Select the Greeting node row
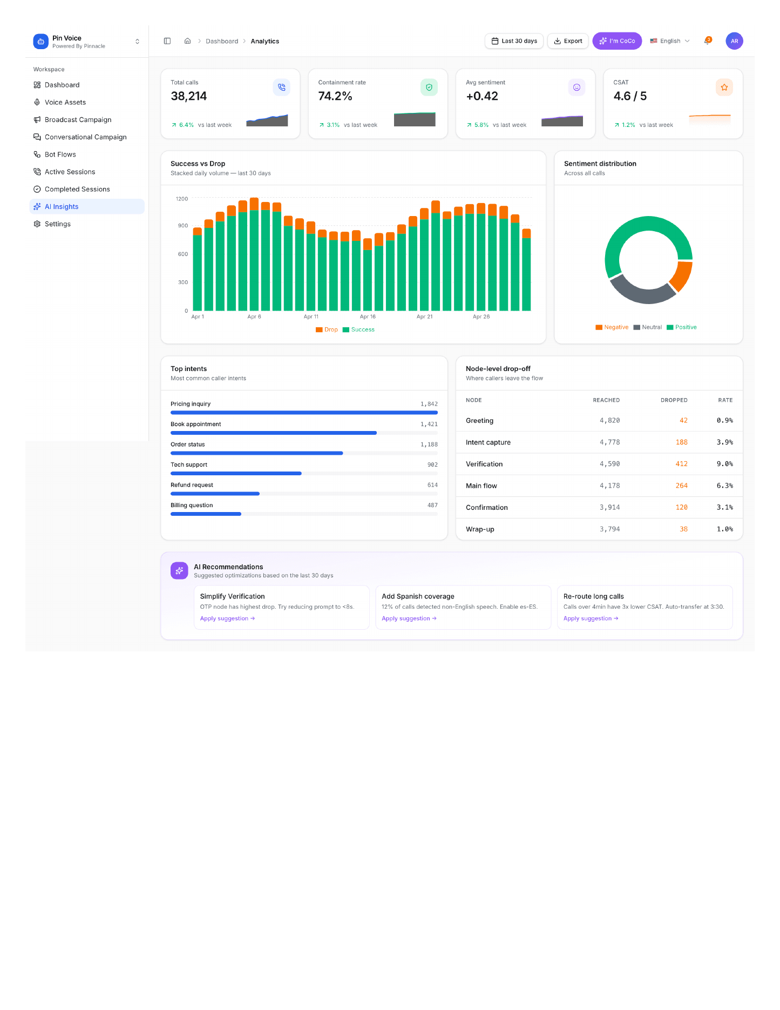 (599, 421)
